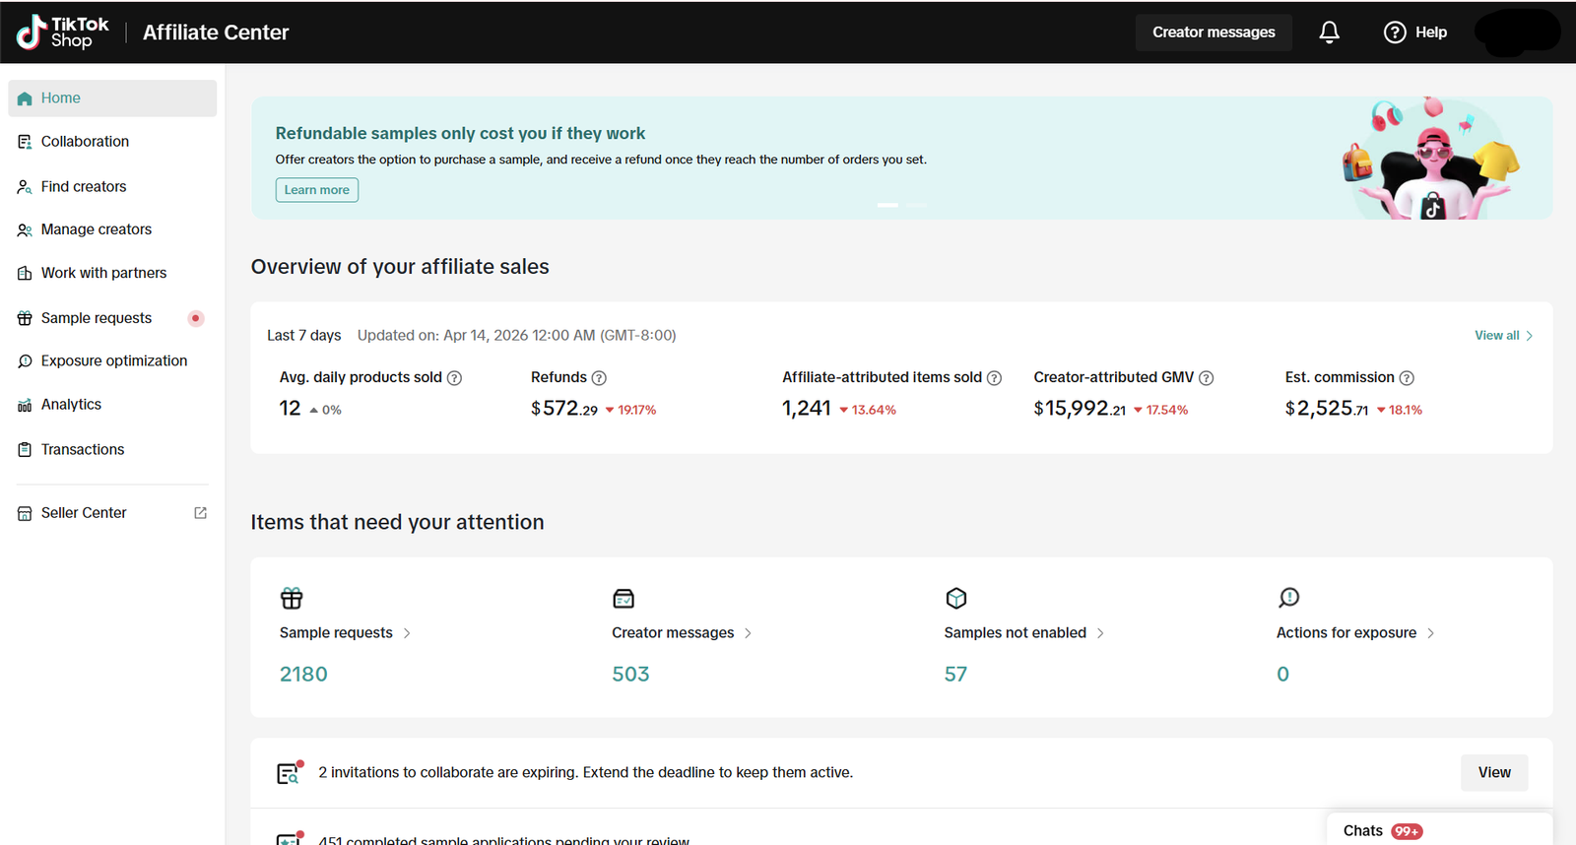Click the Seller Center store icon
The image size is (1576, 845).
[x=25, y=513]
